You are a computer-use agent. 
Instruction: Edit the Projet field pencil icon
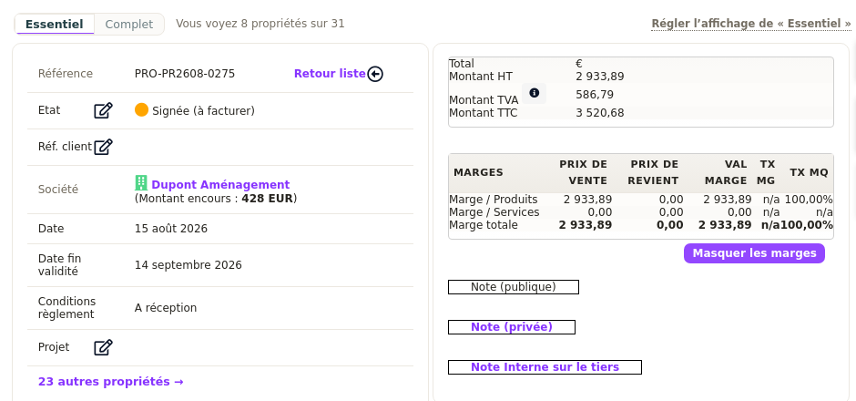click(103, 347)
